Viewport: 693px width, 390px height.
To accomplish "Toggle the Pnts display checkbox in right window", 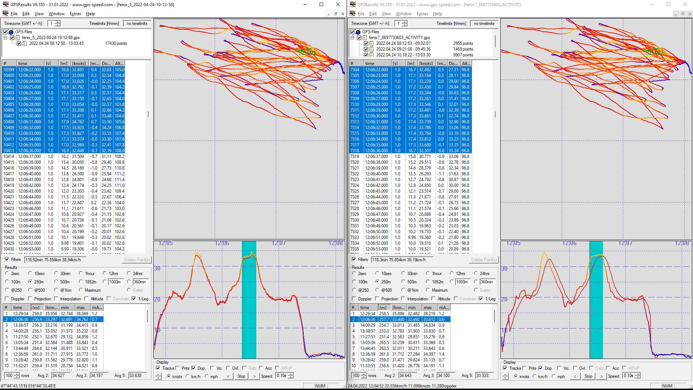I will click(x=525, y=368).
